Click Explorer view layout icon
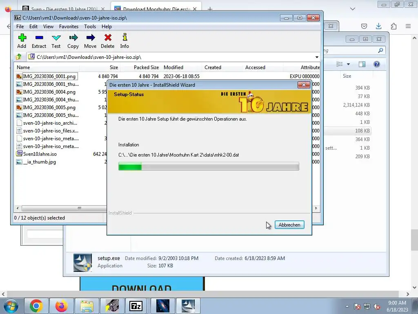Image resolution: width=418 pixels, height=314 pixels. point(339,64)
